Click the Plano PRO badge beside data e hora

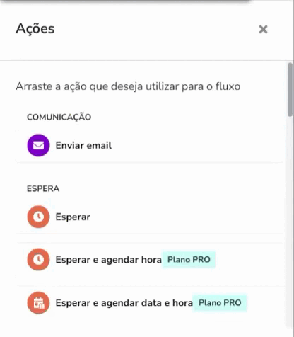(220, 303)
